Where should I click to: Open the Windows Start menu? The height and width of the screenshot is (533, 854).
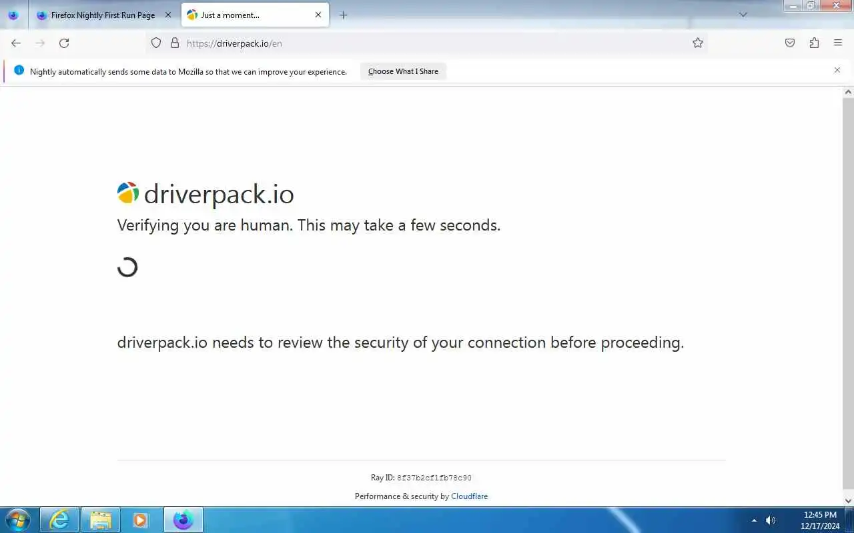17,520
